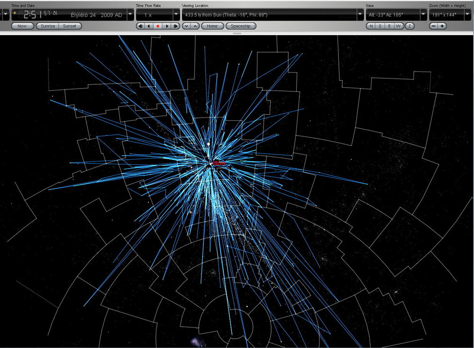The image size is (474, 348).
Task: Open the Zoom width and height dropdown
Action: pyautogui.click(x=468, y=15)
